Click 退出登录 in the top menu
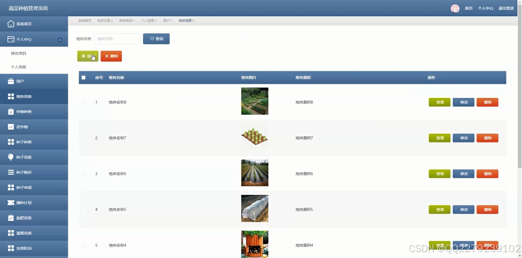The height and width of the screenshot is (258, 522). (506, 8)
